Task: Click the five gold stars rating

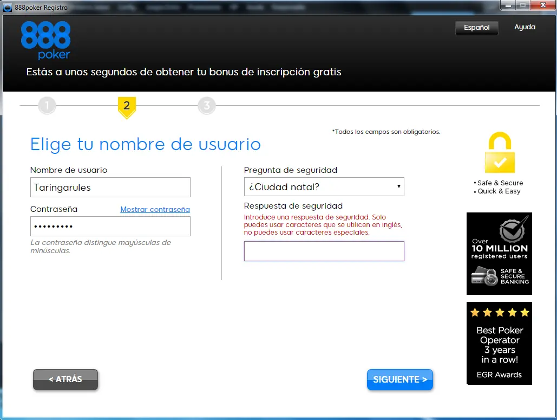Action: pos(500,313)
